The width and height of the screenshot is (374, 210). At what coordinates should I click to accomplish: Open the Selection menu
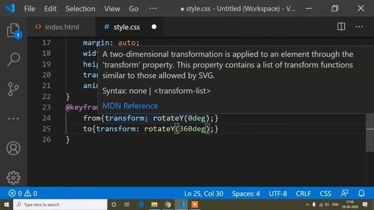[x=81, y=9]
